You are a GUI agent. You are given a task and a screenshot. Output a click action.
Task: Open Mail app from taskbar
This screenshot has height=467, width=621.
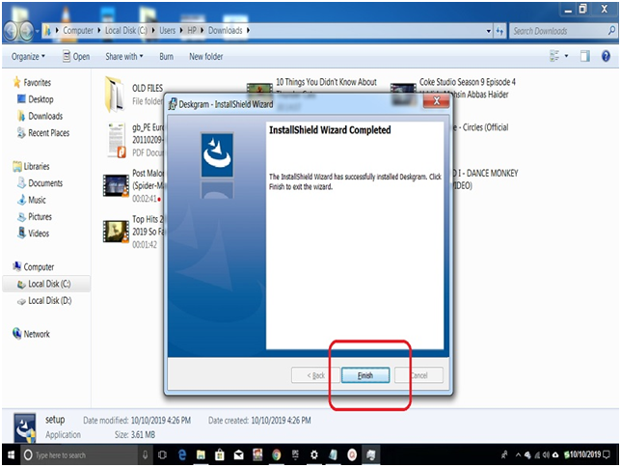(238, 455)
